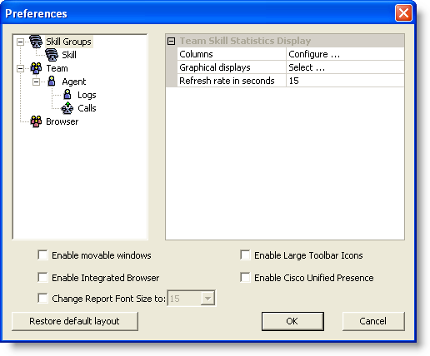Click Restore default layout button
The width and height of the screenshot is (430, 356).
(75, 321)
